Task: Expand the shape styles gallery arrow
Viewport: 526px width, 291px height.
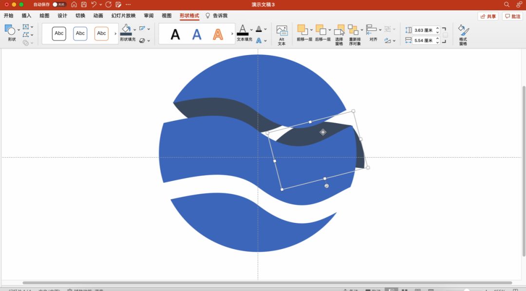Action: pos(115,34)
